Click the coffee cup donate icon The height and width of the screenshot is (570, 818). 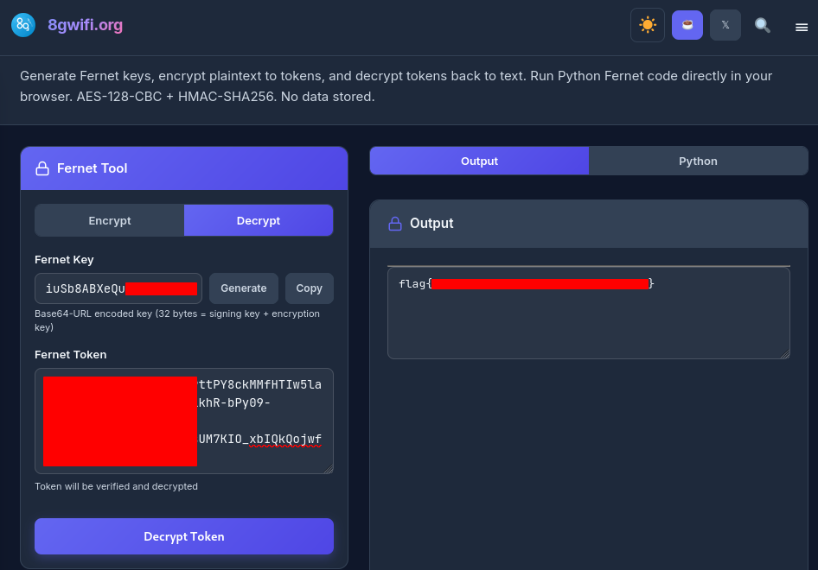tap(687, 25)
